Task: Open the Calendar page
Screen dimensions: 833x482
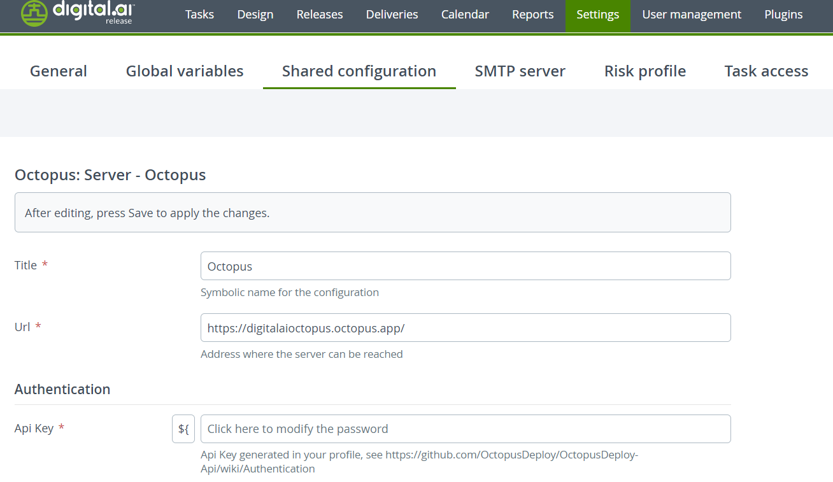Action: pyautogui.click(x=466, y=15)
